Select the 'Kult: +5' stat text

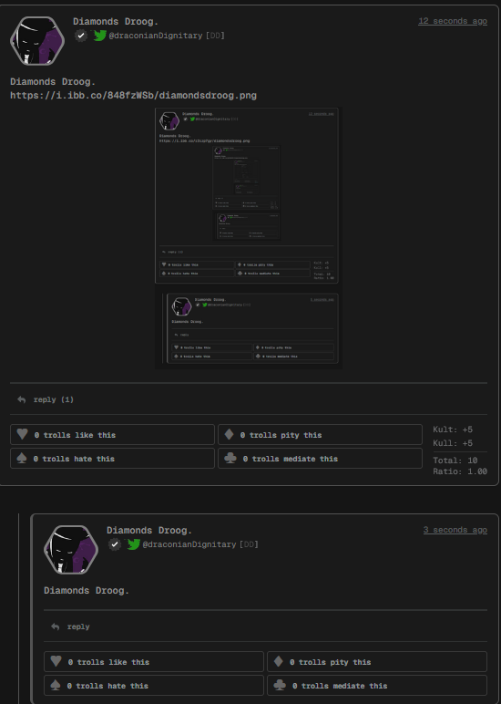point(453,430)
